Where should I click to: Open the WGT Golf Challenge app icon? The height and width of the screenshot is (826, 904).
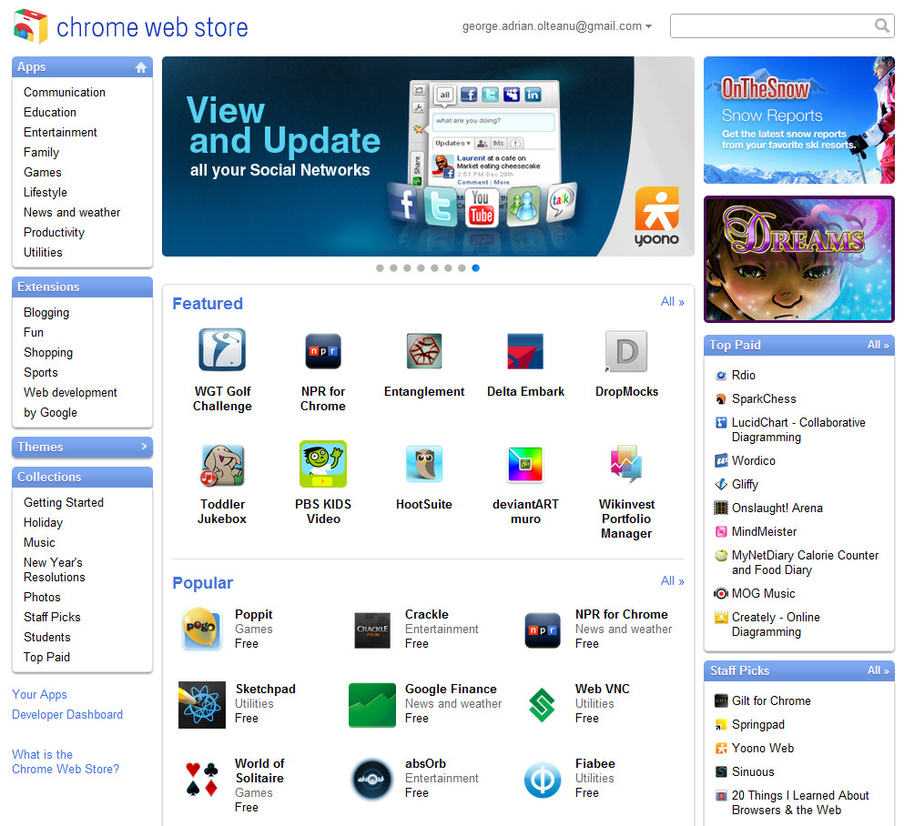222,349
